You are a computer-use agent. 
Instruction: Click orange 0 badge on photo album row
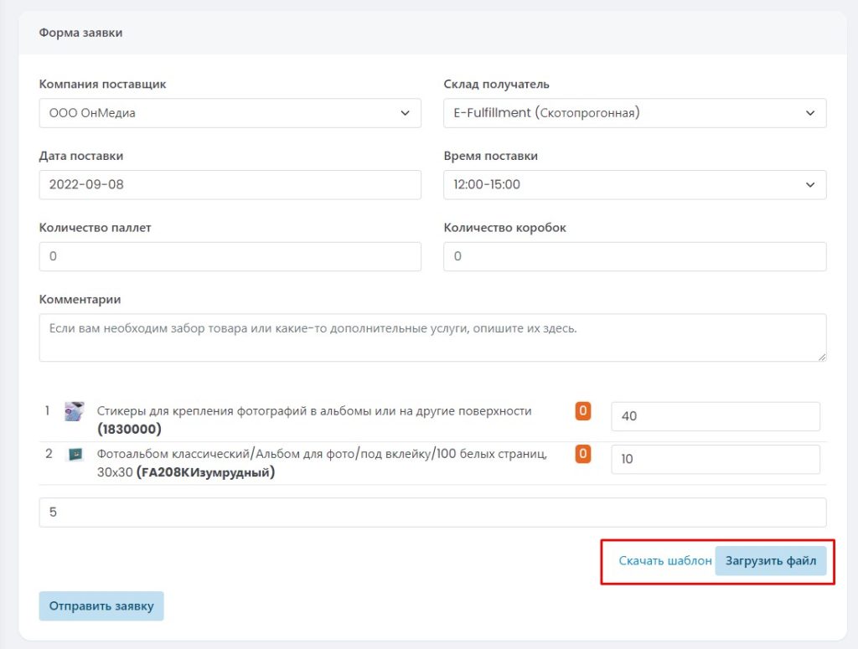(x=583, y=454)
